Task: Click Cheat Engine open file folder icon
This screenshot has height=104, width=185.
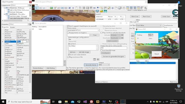Action: coord(101,11)
